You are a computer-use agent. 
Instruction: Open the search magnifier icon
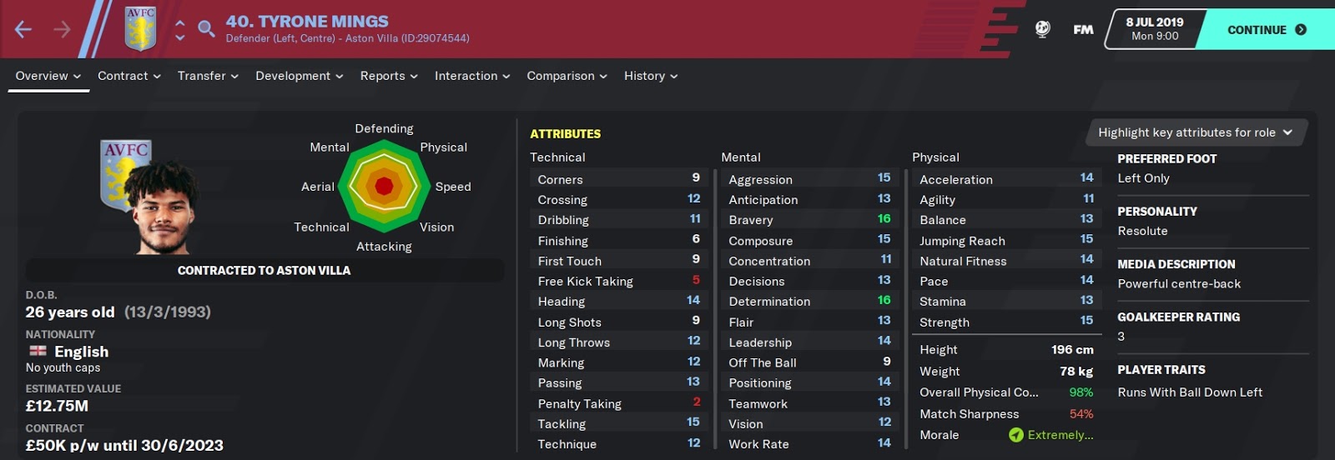(206, 30)
